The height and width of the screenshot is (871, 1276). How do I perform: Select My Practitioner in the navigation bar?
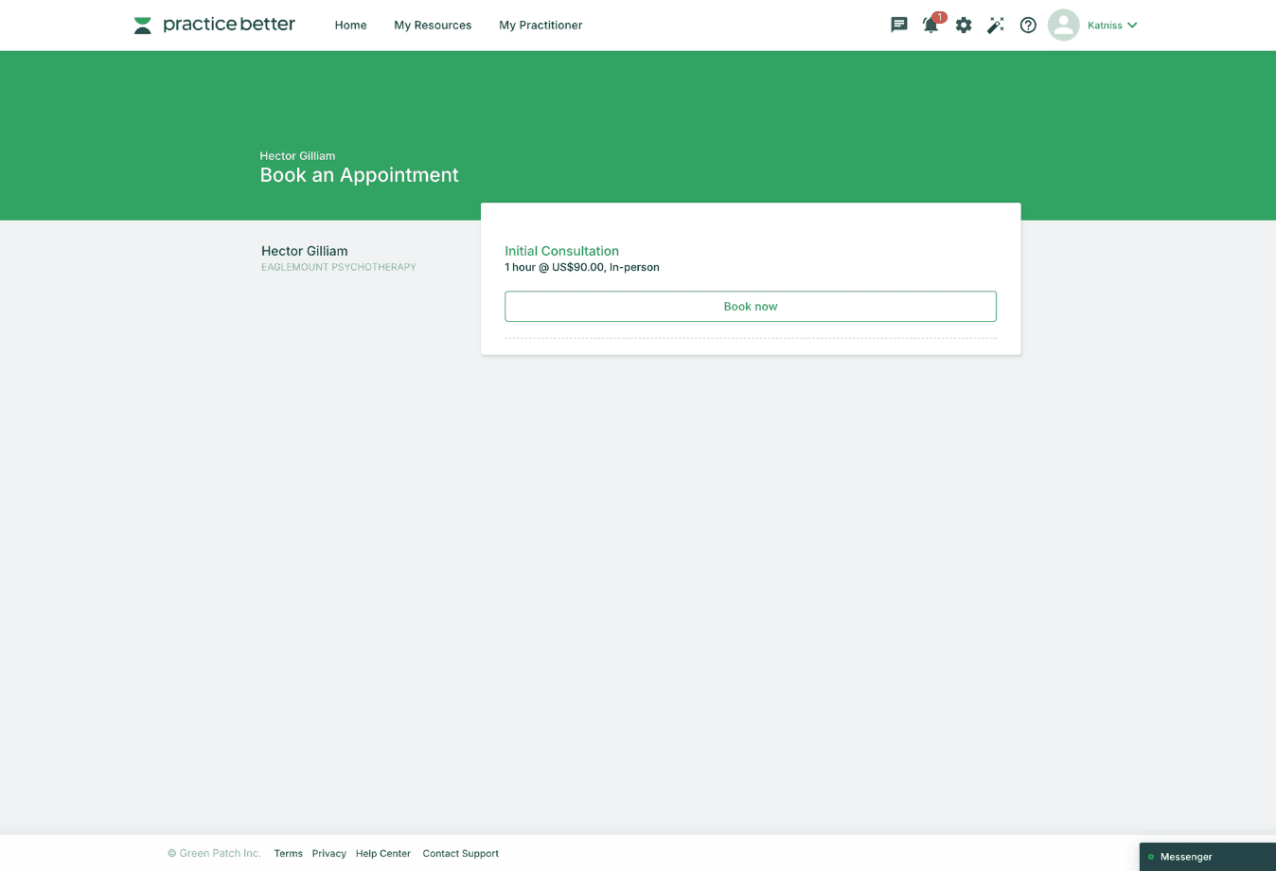tap(541, 26)
